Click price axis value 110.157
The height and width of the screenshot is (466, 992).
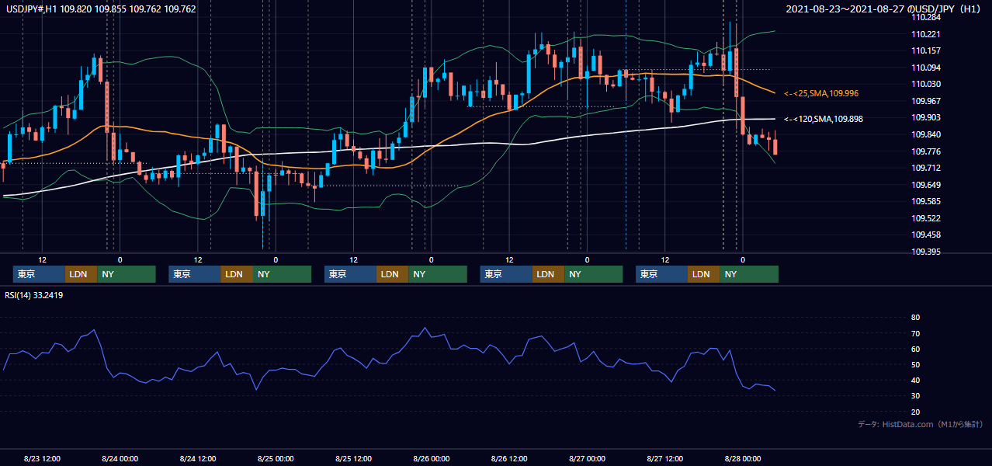pyautogui.click(x=925, y=50)
